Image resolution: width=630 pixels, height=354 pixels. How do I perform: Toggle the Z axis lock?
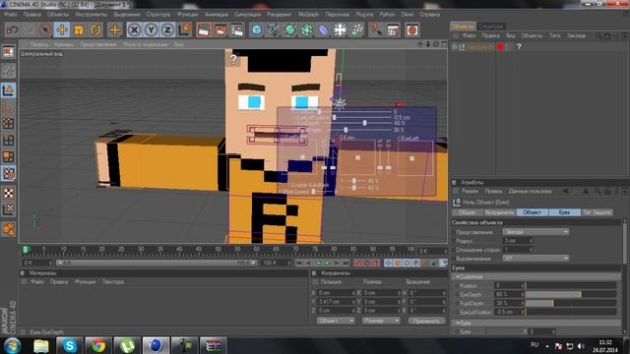167,30
